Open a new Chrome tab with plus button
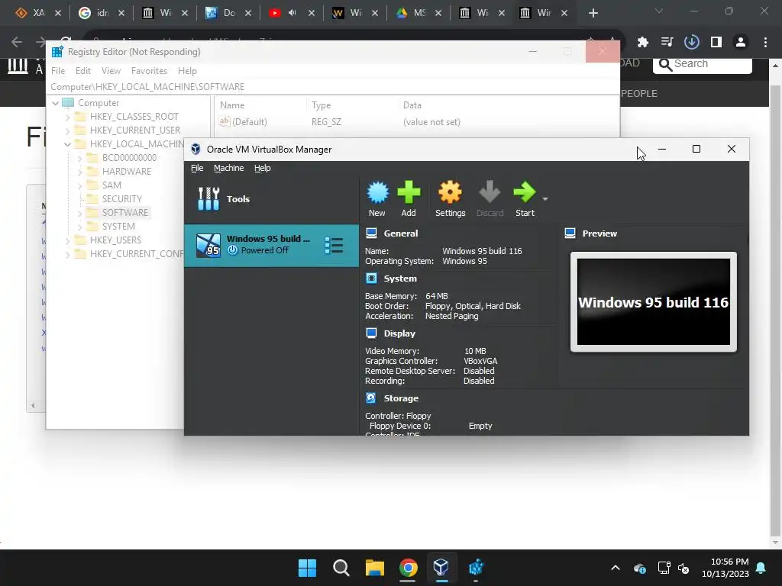 (x=593, y=14)
